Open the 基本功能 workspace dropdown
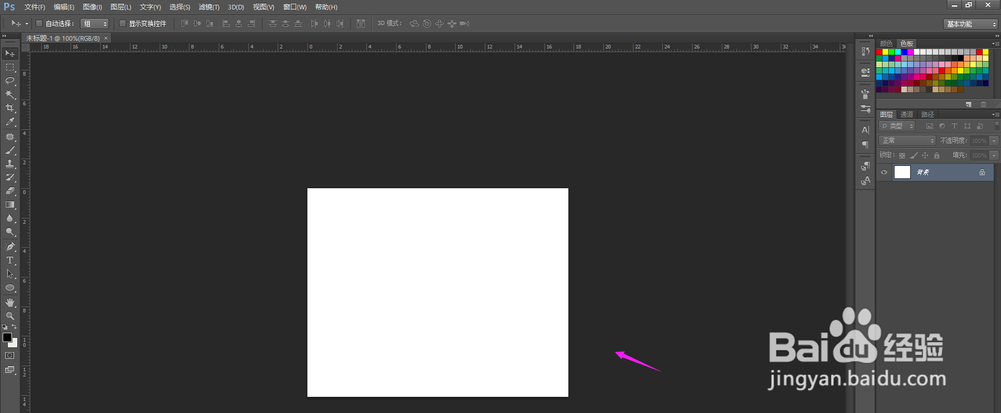1001x413 pixels. (971, 24)
